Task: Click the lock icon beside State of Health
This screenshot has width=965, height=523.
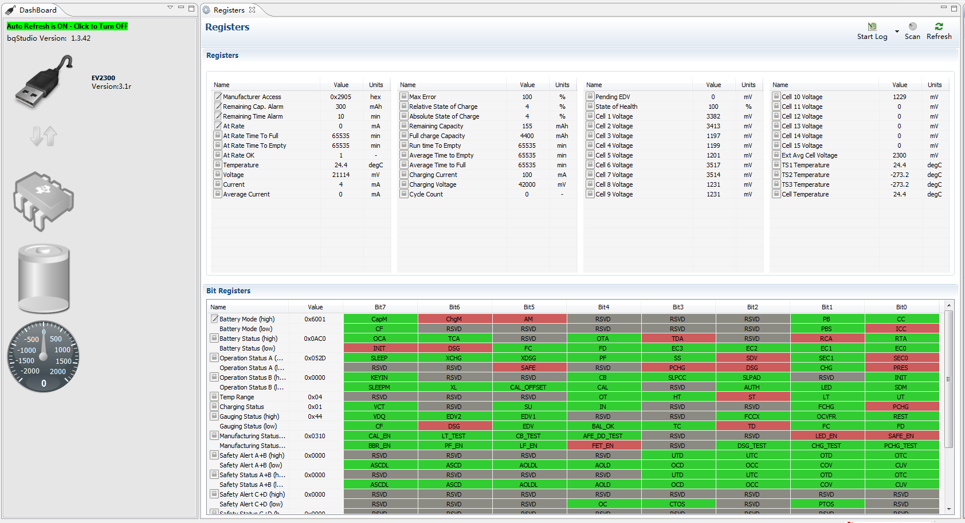Action: tap(590, 107)
